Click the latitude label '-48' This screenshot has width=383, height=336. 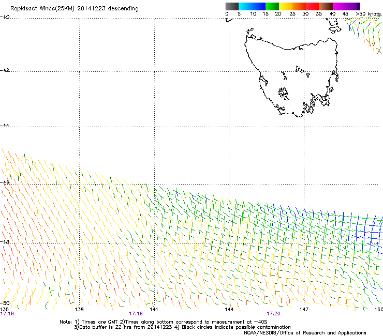(x=5, y=241)
